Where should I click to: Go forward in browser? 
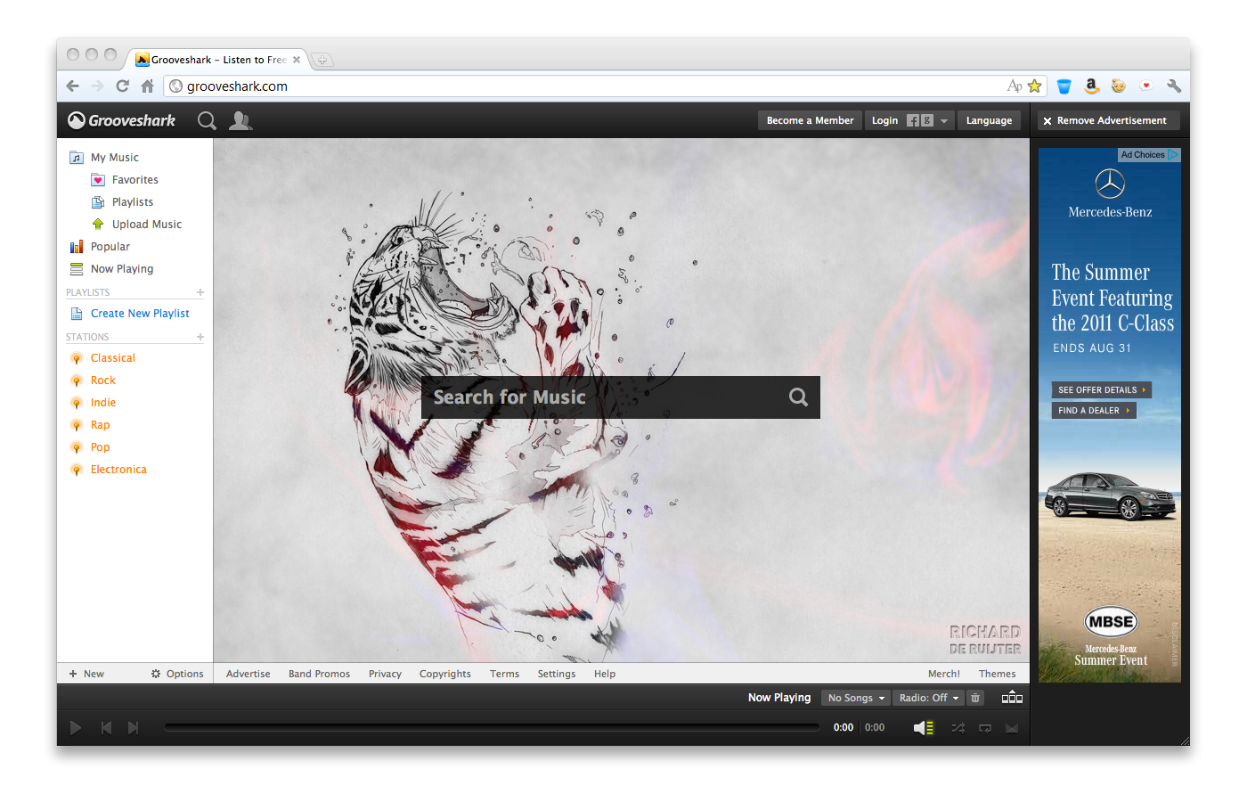tap(98, 86)
